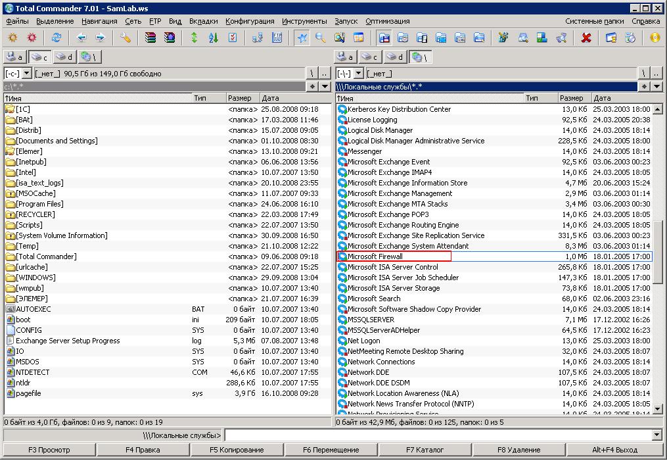Click the first orange gear toolbar icon
This screenshot has height=461, width=667.
(x=12, y=38)
